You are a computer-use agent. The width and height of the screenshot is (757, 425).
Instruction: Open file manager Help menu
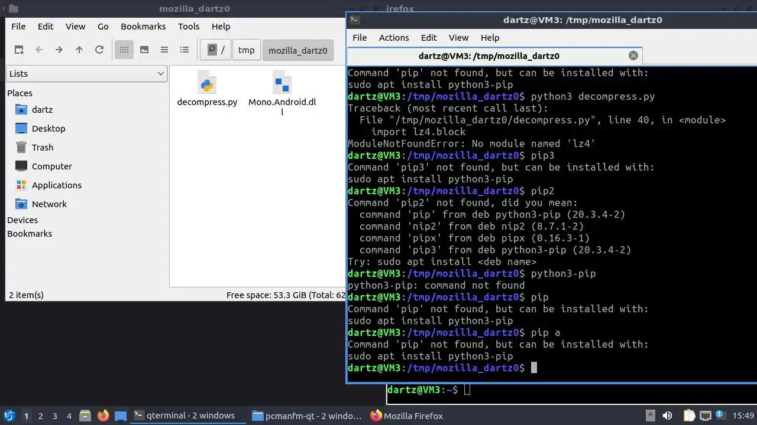[x=221, y=27]
